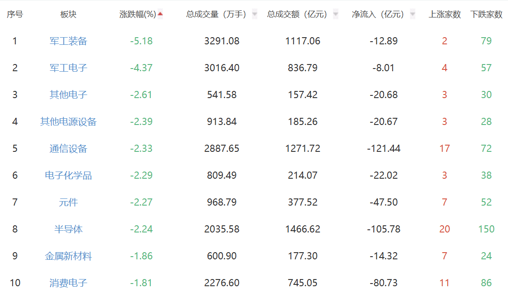Click the sort arrow beside 总成交额（亿元）
Image resolution: width=508 pixels, height=301 pixels.
point(336,14)
